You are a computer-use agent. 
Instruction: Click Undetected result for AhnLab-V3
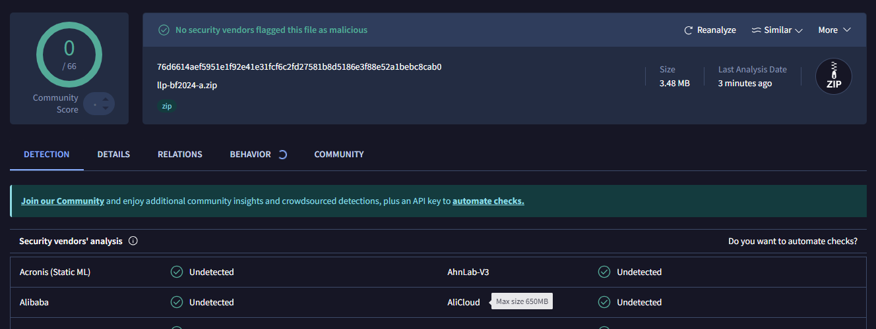[x=639, y=272]
